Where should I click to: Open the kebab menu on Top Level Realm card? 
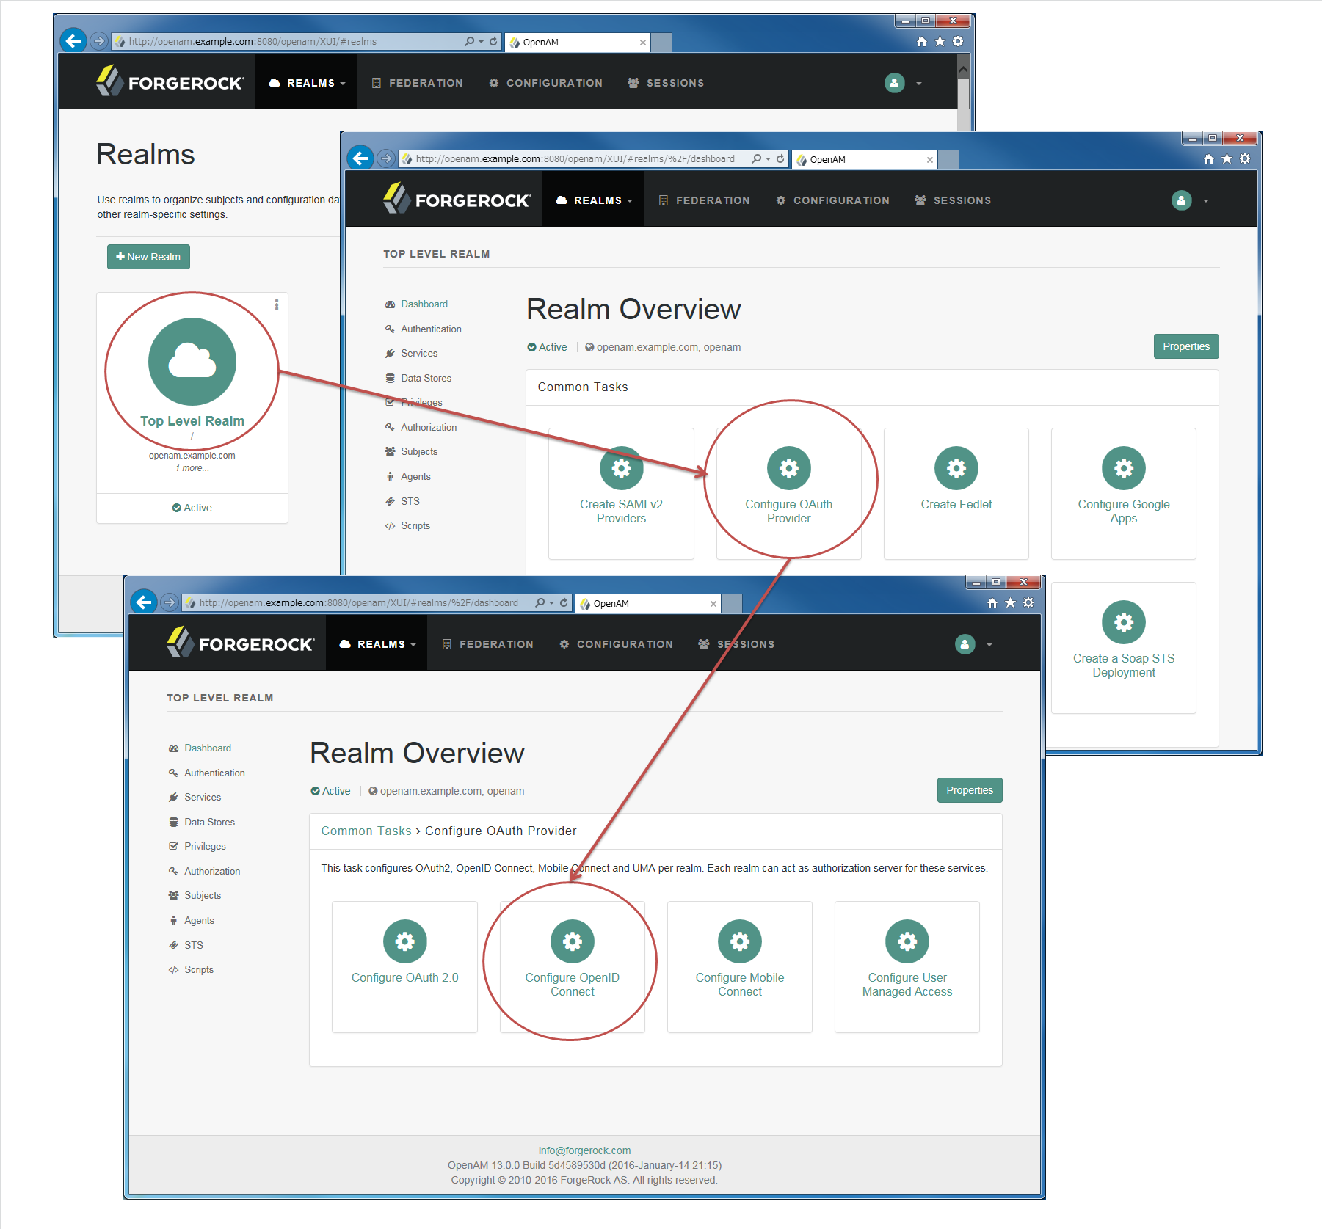click(277, 304)
